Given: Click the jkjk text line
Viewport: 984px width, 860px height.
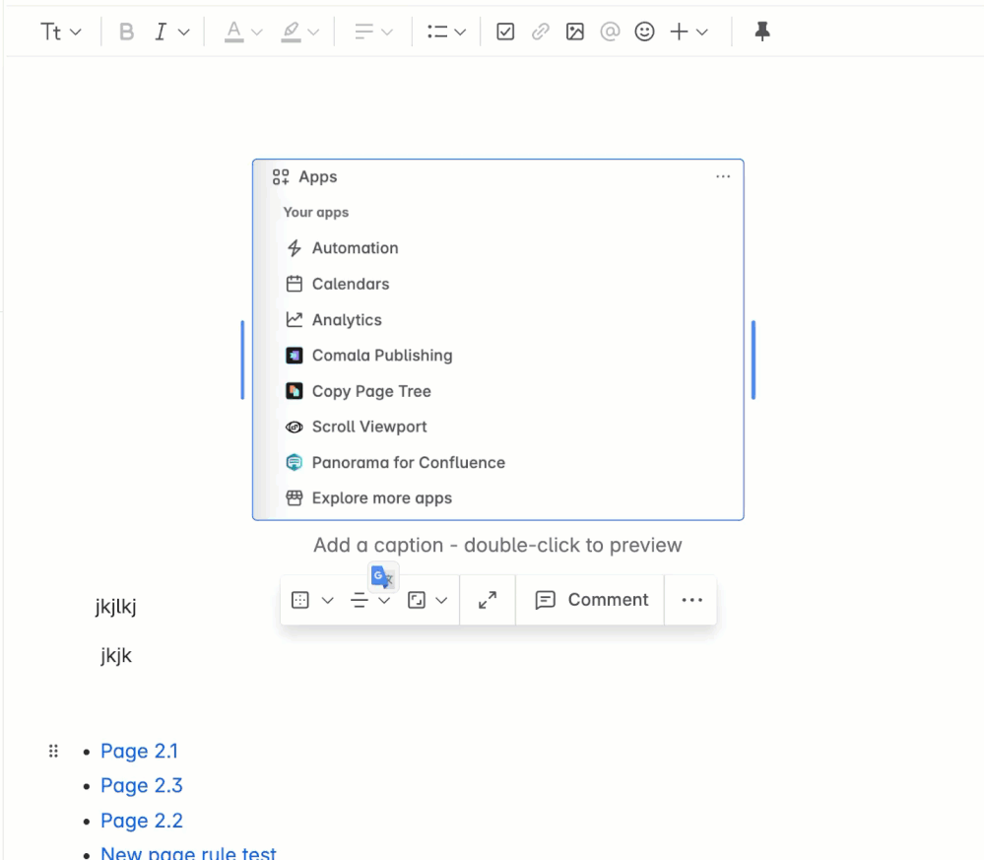Looking at the screenshot, I should 116,655.
